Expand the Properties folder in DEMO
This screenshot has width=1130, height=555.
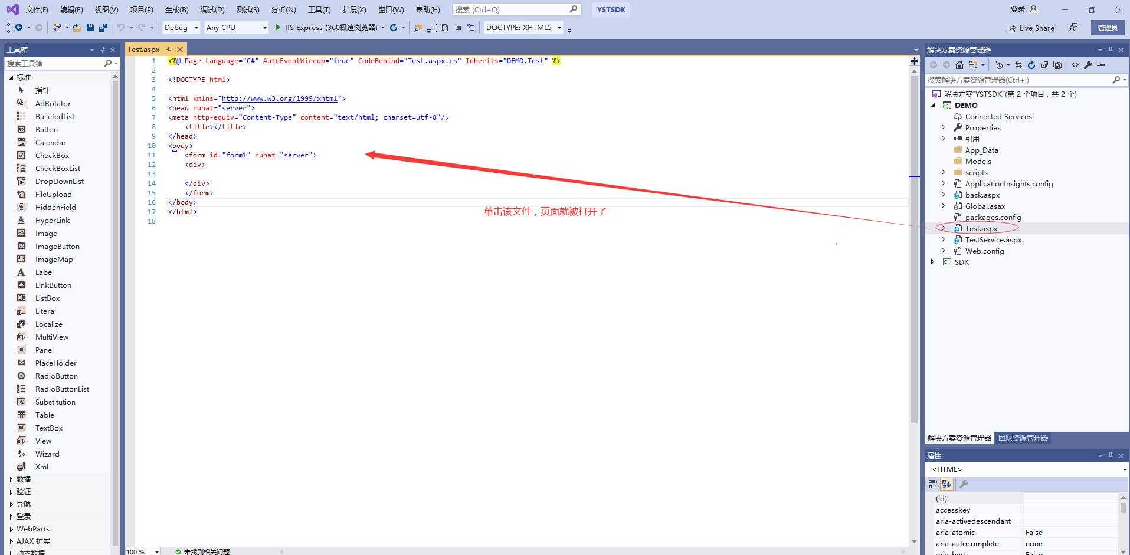point(943,127)
